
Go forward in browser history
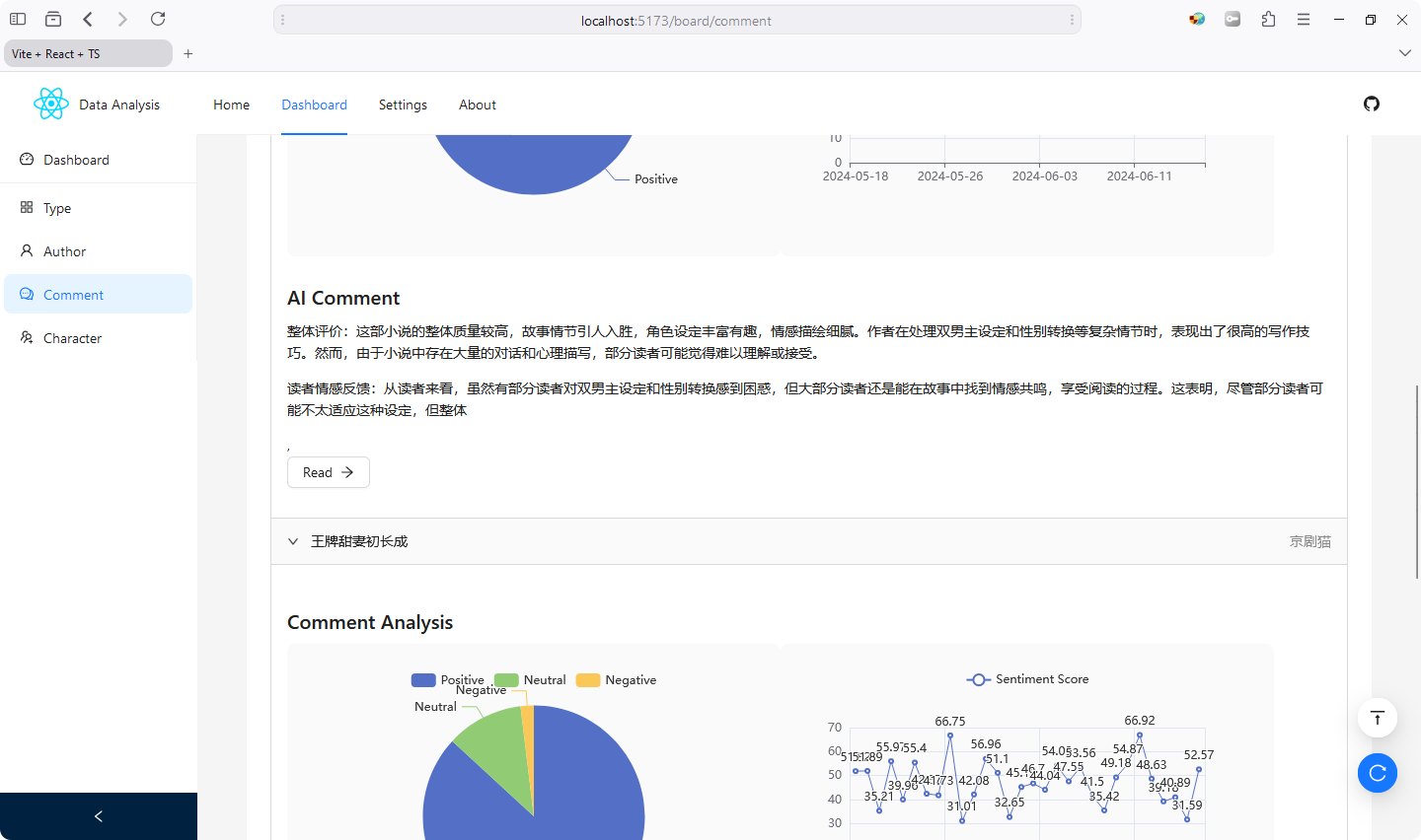point(122,19)
